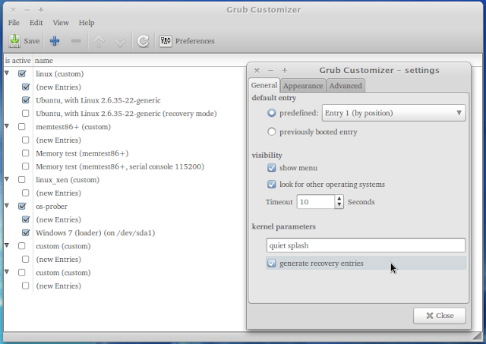Toggle (new Entries) checkbox under os-prober
486x344 pixels.
(26, 219)
